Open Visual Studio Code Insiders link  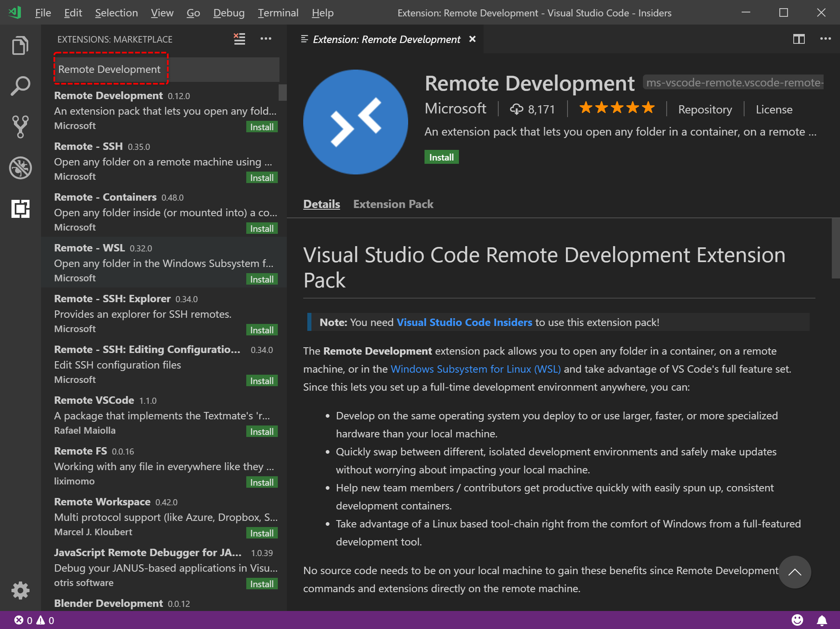pyautogui.click(x=464, y=322)
